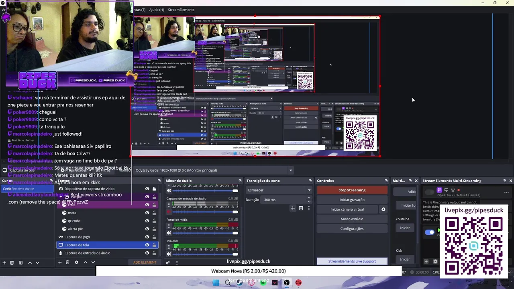Hide the Captura de jogo source
The height and width of the screenshot is (289, 514).
pyautogui.click(x=147, y=237)
